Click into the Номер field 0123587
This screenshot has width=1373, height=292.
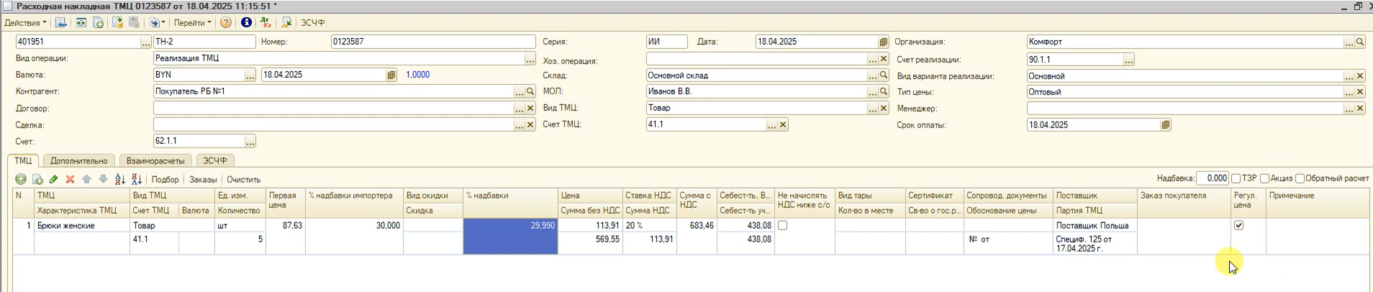433,42
